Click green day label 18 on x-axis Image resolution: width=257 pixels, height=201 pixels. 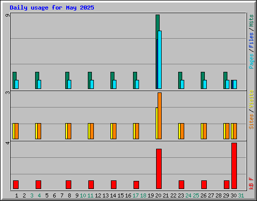(143, 195)
